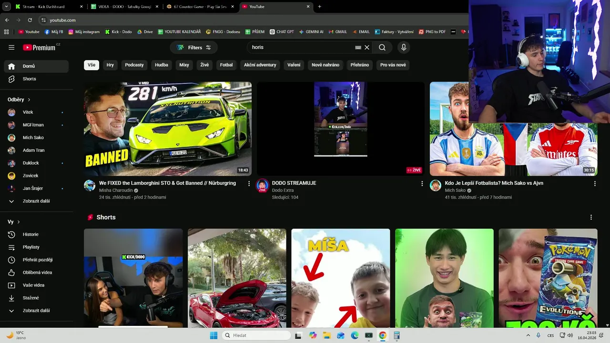Image resolution: width=610 pixels, height=343 pixels.
Task: Open Jan Šrajer subscription channel
Action: (x=36, y=188)
